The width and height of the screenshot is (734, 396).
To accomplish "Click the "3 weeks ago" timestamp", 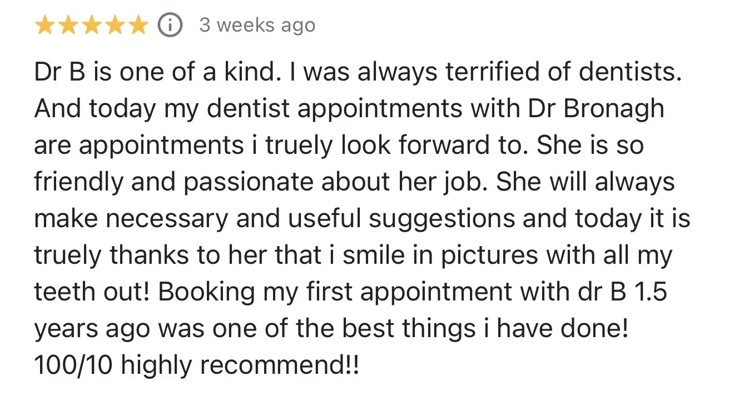I will pos(257,26).
